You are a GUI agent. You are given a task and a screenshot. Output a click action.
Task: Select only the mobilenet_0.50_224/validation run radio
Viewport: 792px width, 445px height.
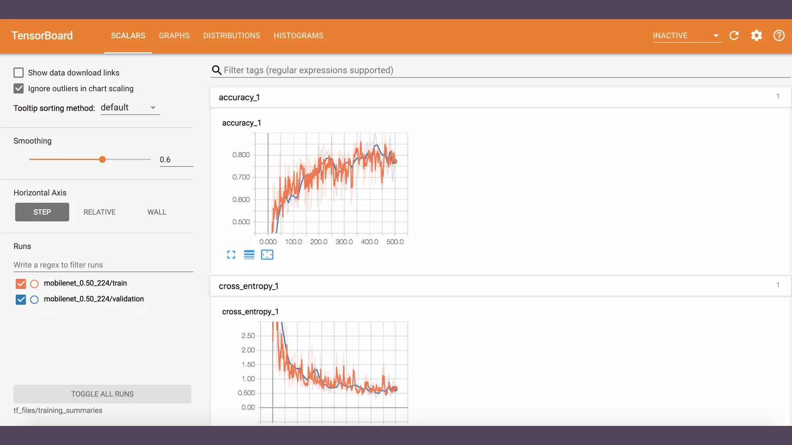(34, 299)
